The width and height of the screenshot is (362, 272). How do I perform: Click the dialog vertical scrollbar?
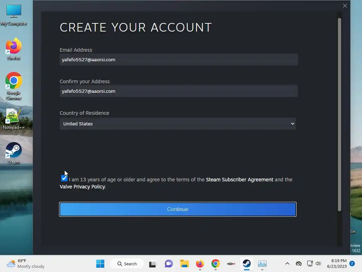[339, 114]
